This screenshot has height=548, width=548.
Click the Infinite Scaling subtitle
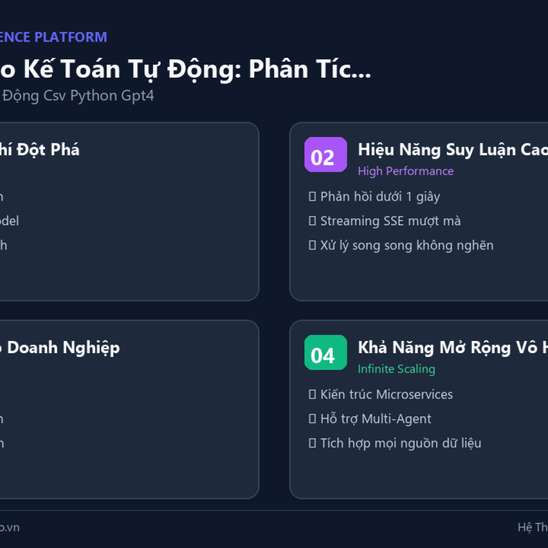click(397, 369)
